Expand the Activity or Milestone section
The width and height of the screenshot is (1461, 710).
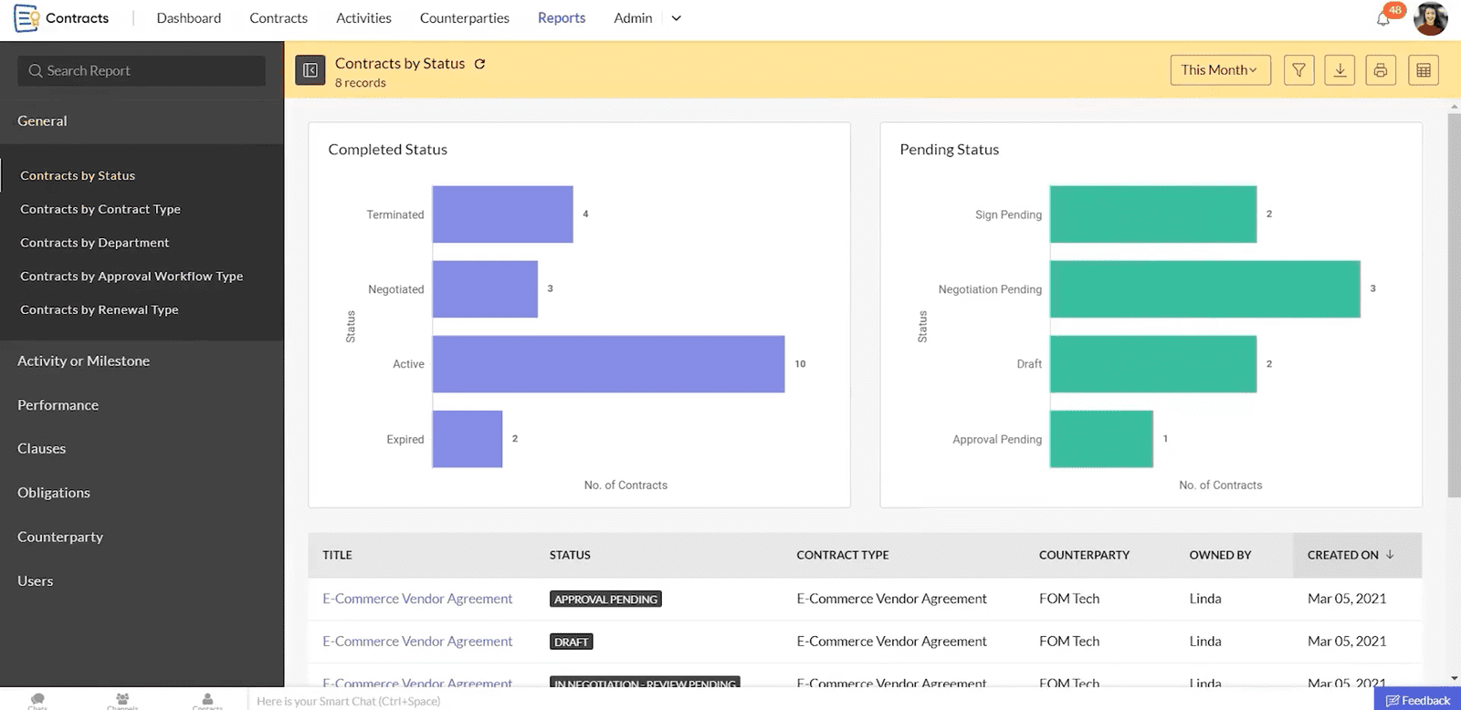point(84,361)
